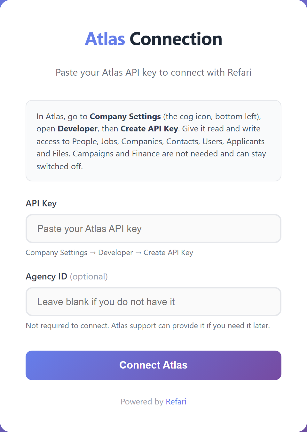Click the gray (optional) text
The image size is (307, 432).
(89, 277)
